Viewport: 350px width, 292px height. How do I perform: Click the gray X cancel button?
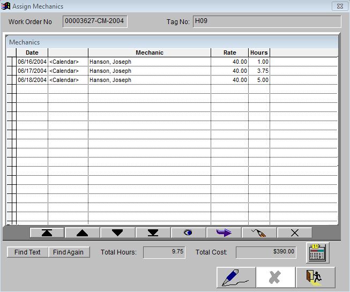275,278
